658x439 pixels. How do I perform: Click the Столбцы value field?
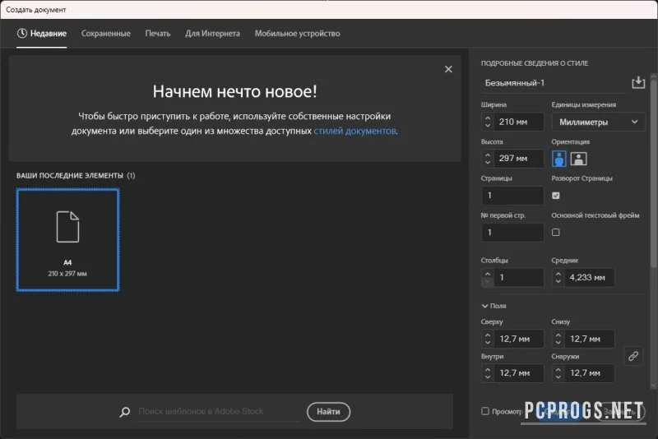[519, 277]
